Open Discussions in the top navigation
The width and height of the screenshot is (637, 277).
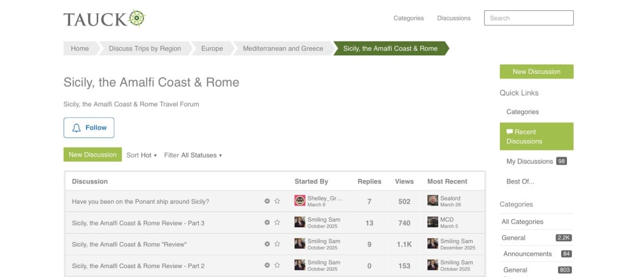[x=454, y=18]
